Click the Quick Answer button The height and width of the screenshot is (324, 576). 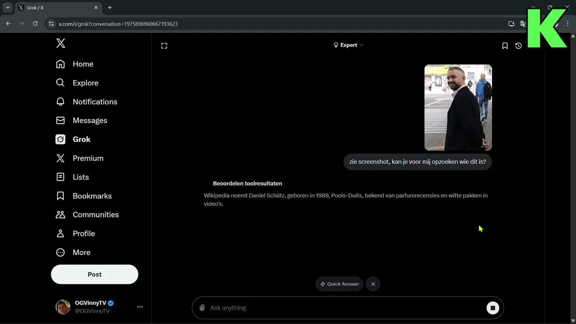click(x=339, y=284)
